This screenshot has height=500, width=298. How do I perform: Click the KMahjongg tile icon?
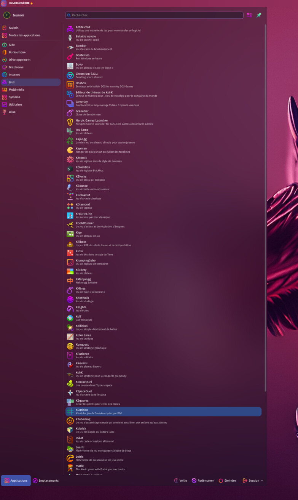pyautogui.click(x=70, y=281)
